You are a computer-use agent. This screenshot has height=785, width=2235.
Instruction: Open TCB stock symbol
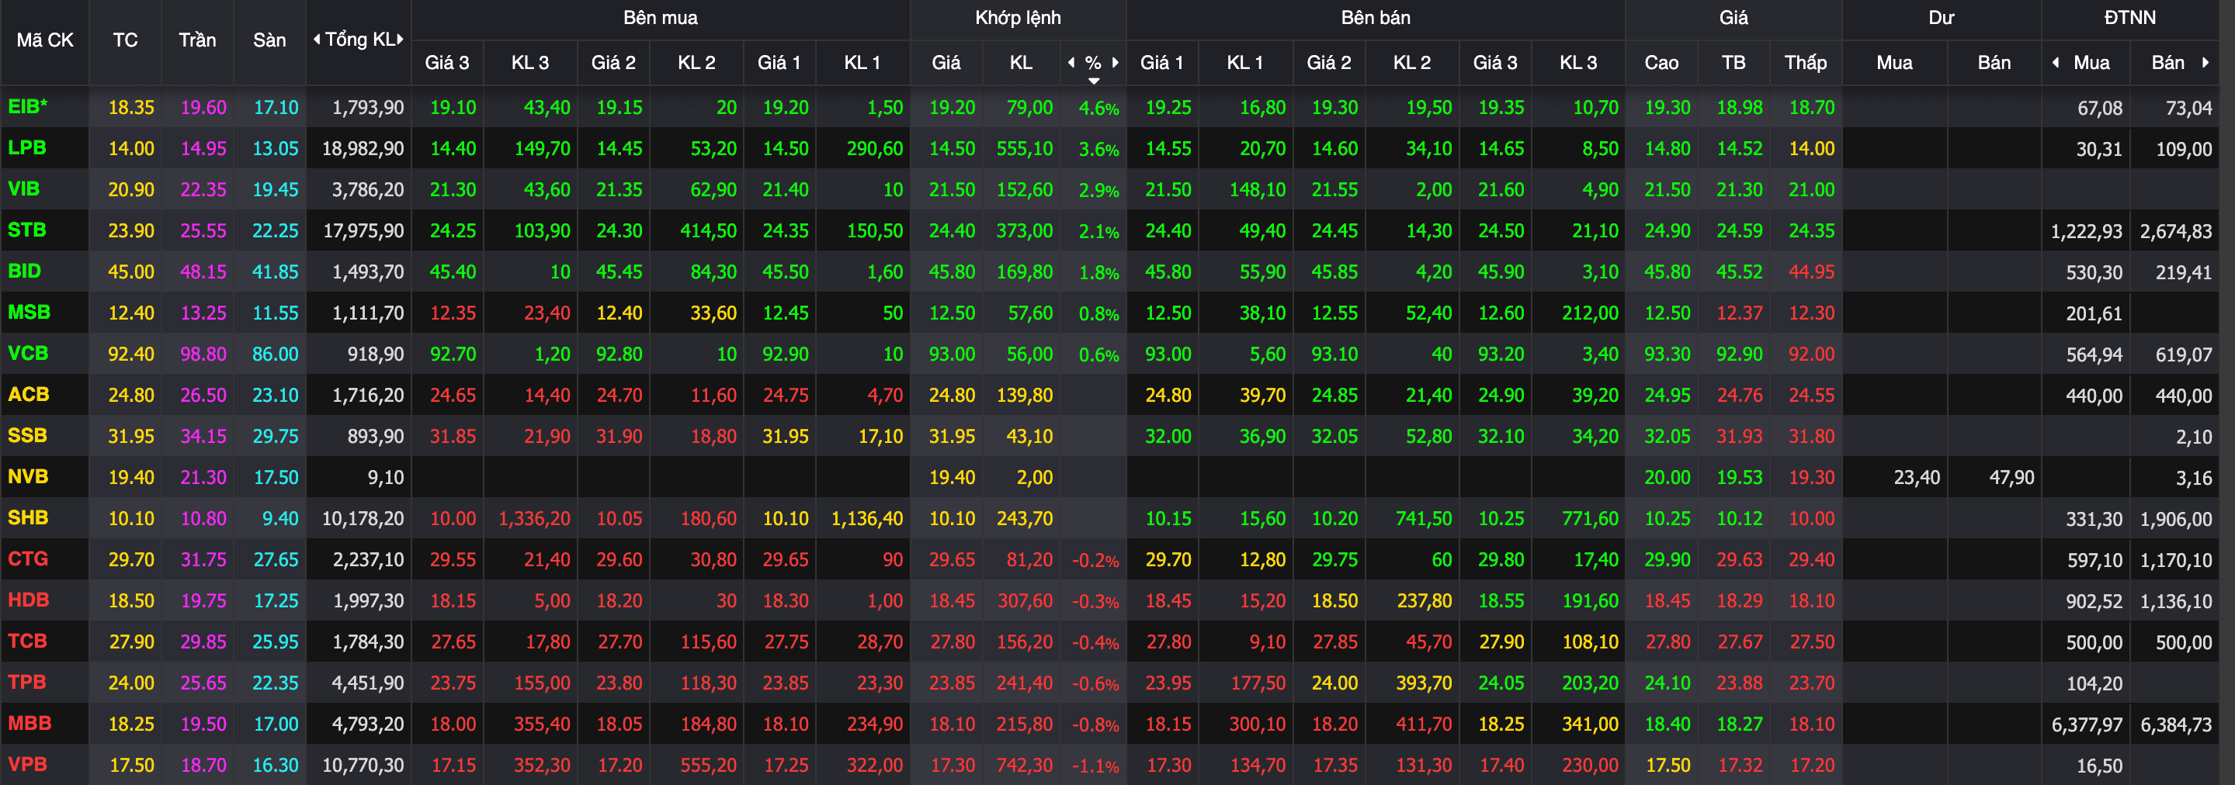(x=27, y=641)
